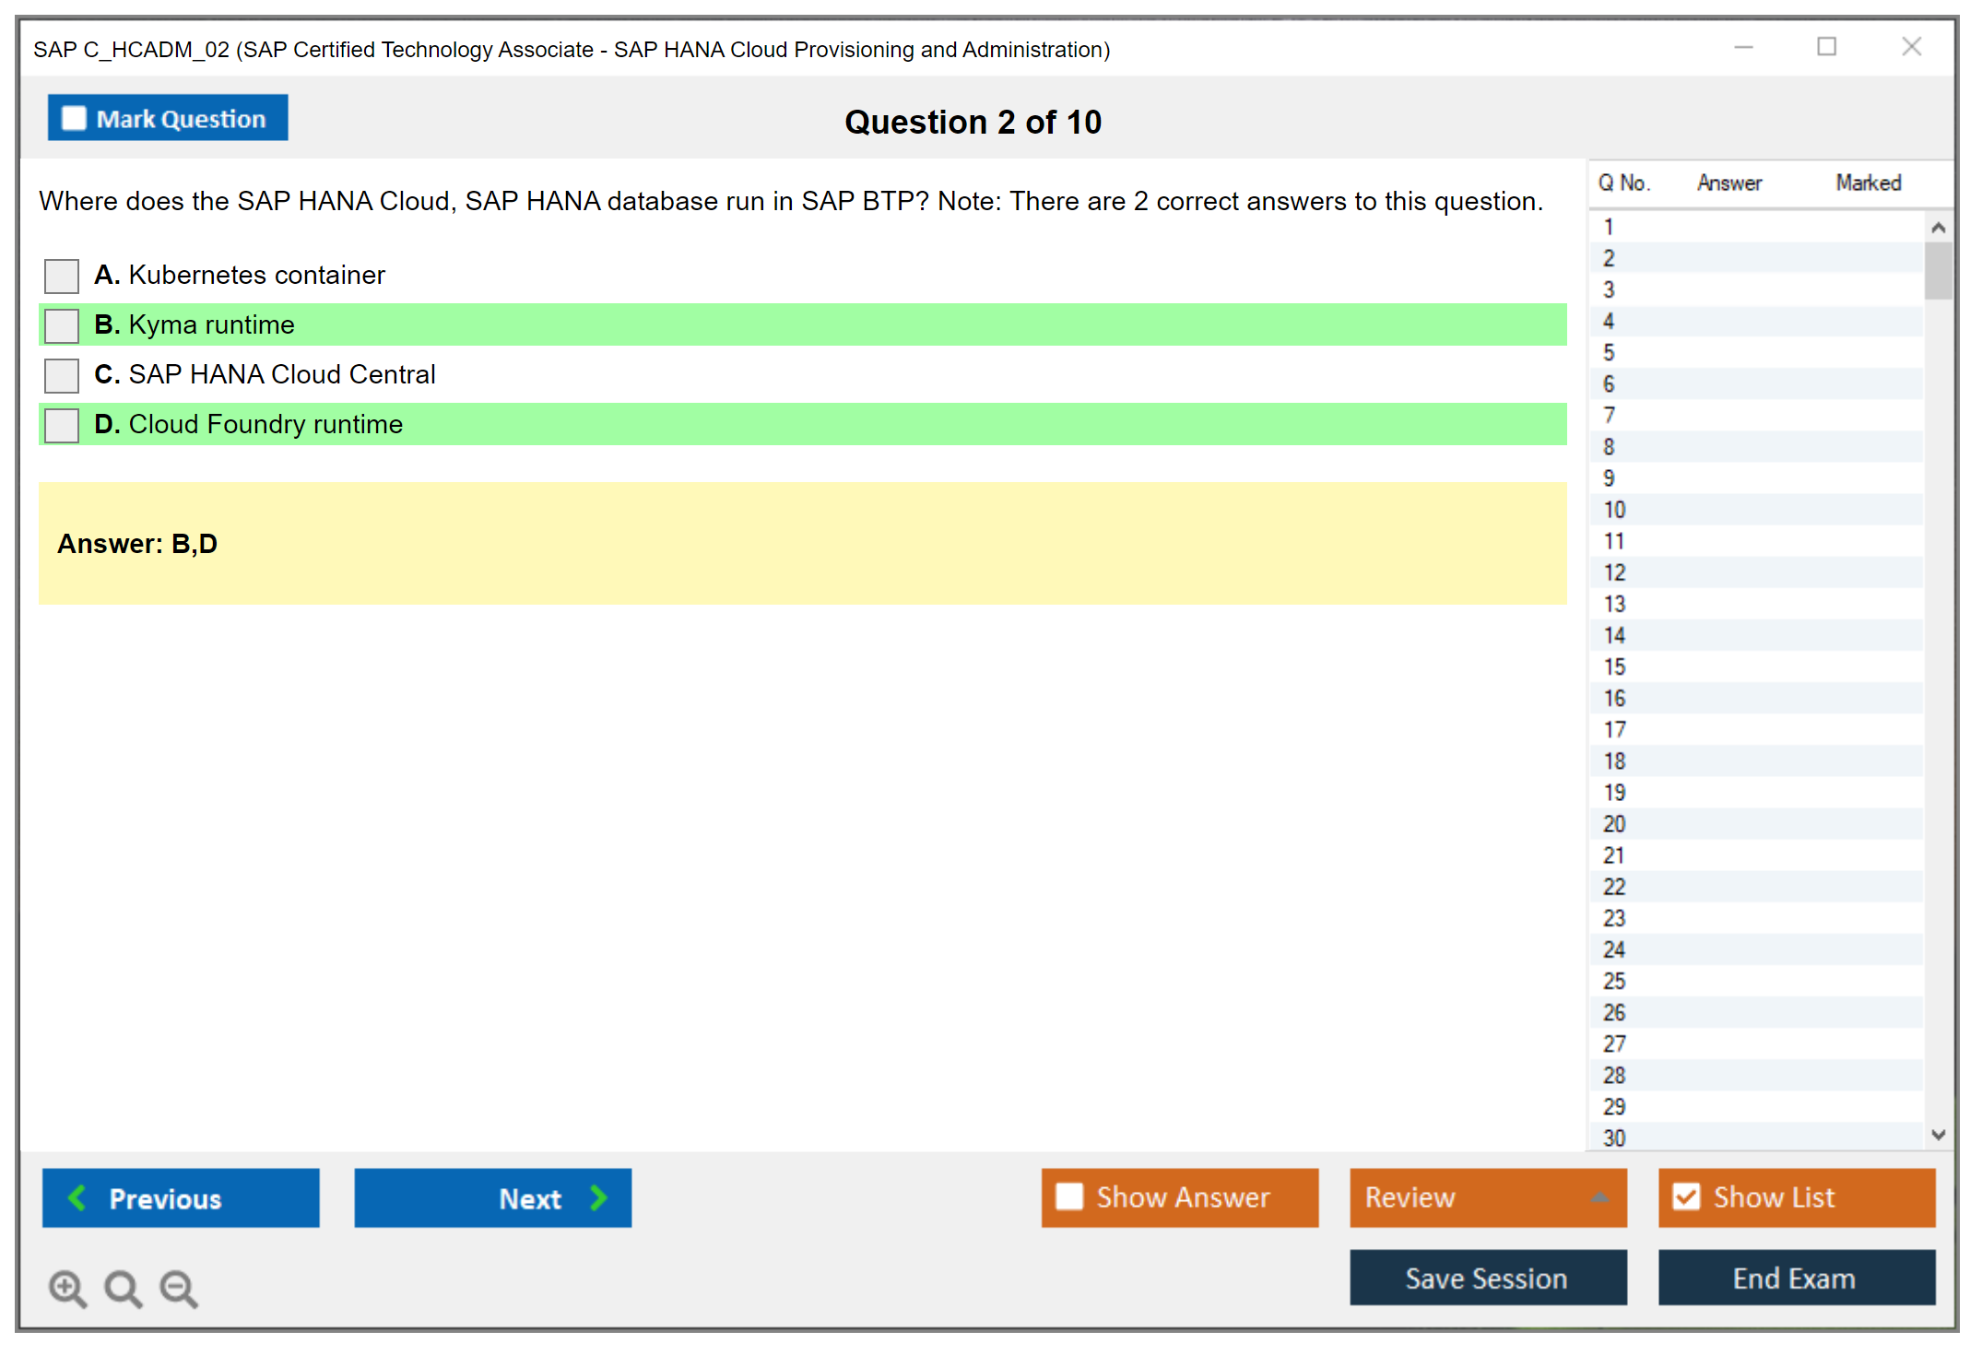The width and height of the screenshot is (1982, 1355).
Task: Check option B Kyma runtime
Action: coord(62,325)
